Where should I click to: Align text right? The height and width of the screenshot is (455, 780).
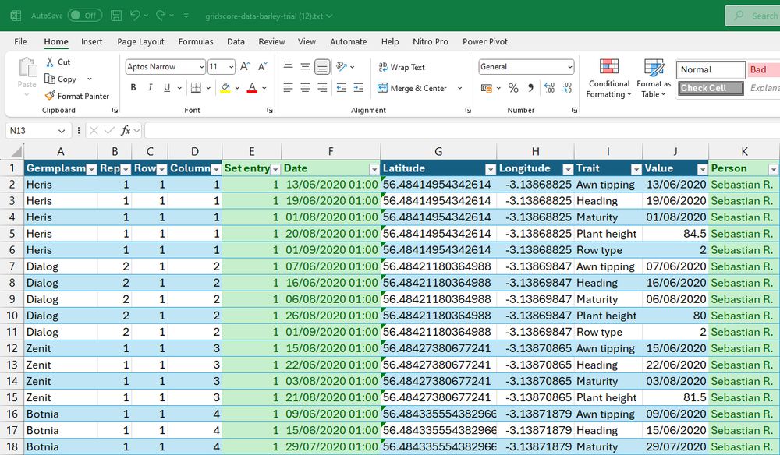point(322,88)
